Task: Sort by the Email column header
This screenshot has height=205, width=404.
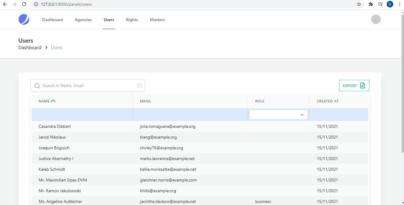Action: coord(146,101)
